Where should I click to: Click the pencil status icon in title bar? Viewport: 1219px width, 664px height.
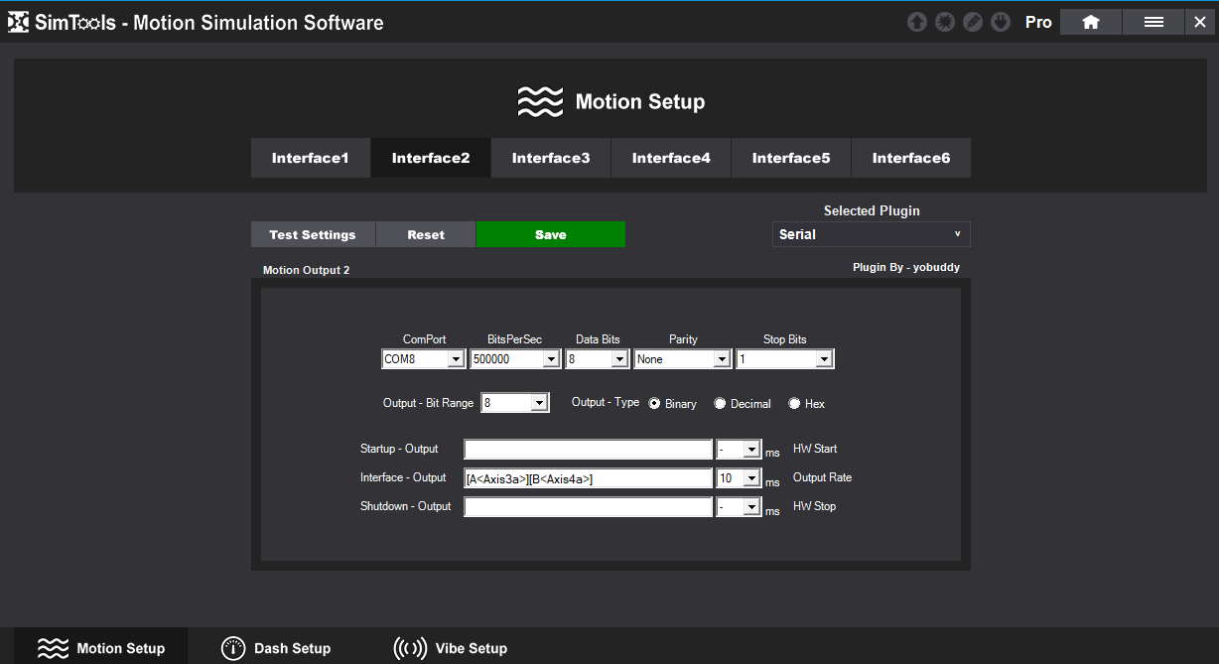(973, 22)
